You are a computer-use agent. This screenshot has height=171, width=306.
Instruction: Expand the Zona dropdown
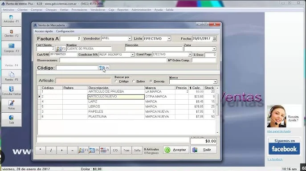tap(214, 49)
